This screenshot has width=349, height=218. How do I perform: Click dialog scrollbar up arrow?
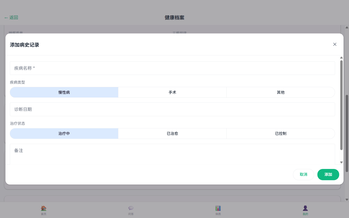341,57
